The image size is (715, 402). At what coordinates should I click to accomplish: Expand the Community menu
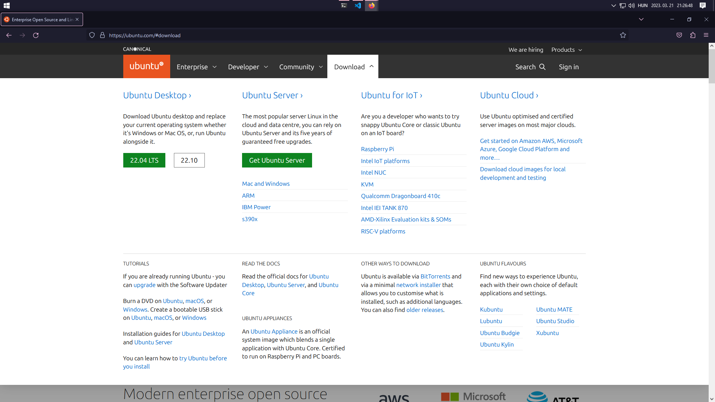[x=301, y=67]
